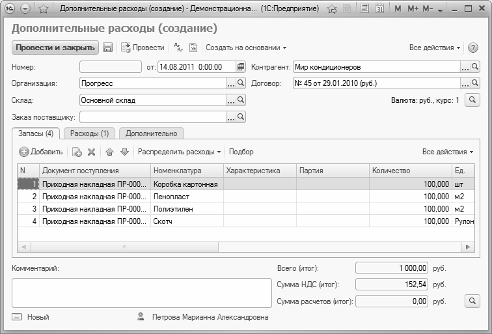
Task: Switch to the Запасы (4) tab
Action: pyautogui.click(x=36, y=133)
